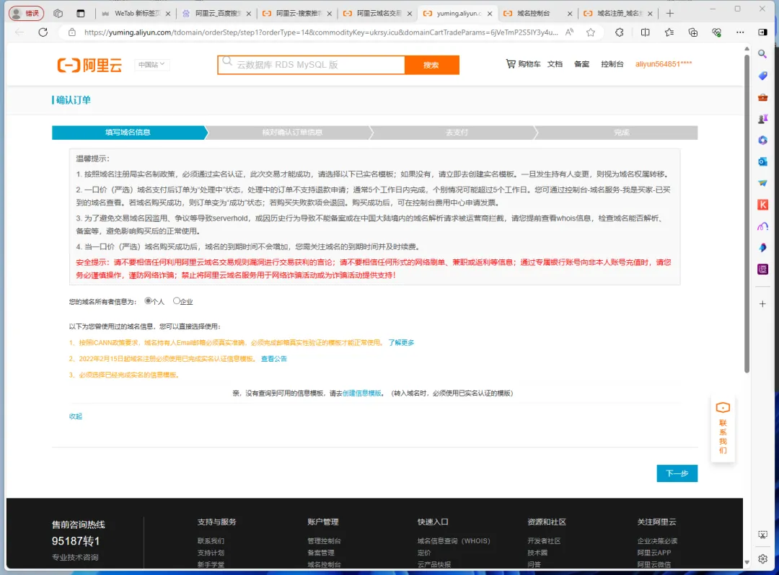Image resolution: width=779 pixels, height=575 pixels.
Task: Close the 阿里云_百度搜索 tab
Action: point(248,14)
